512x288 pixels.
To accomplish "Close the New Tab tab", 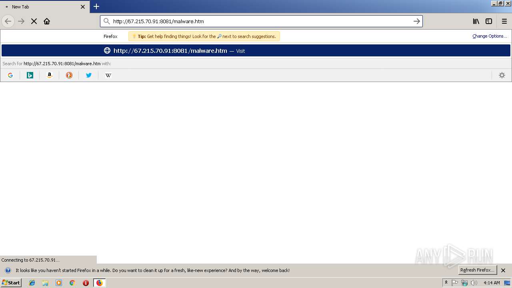I will (x=83, y=7).
